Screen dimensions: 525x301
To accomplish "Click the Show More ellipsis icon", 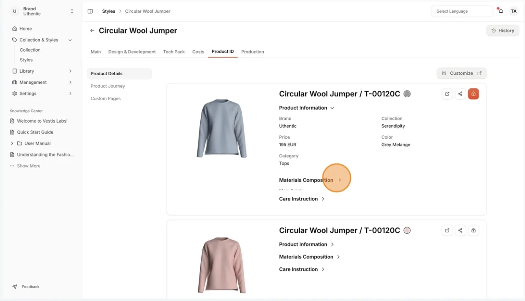I will [x=12, y=166].
